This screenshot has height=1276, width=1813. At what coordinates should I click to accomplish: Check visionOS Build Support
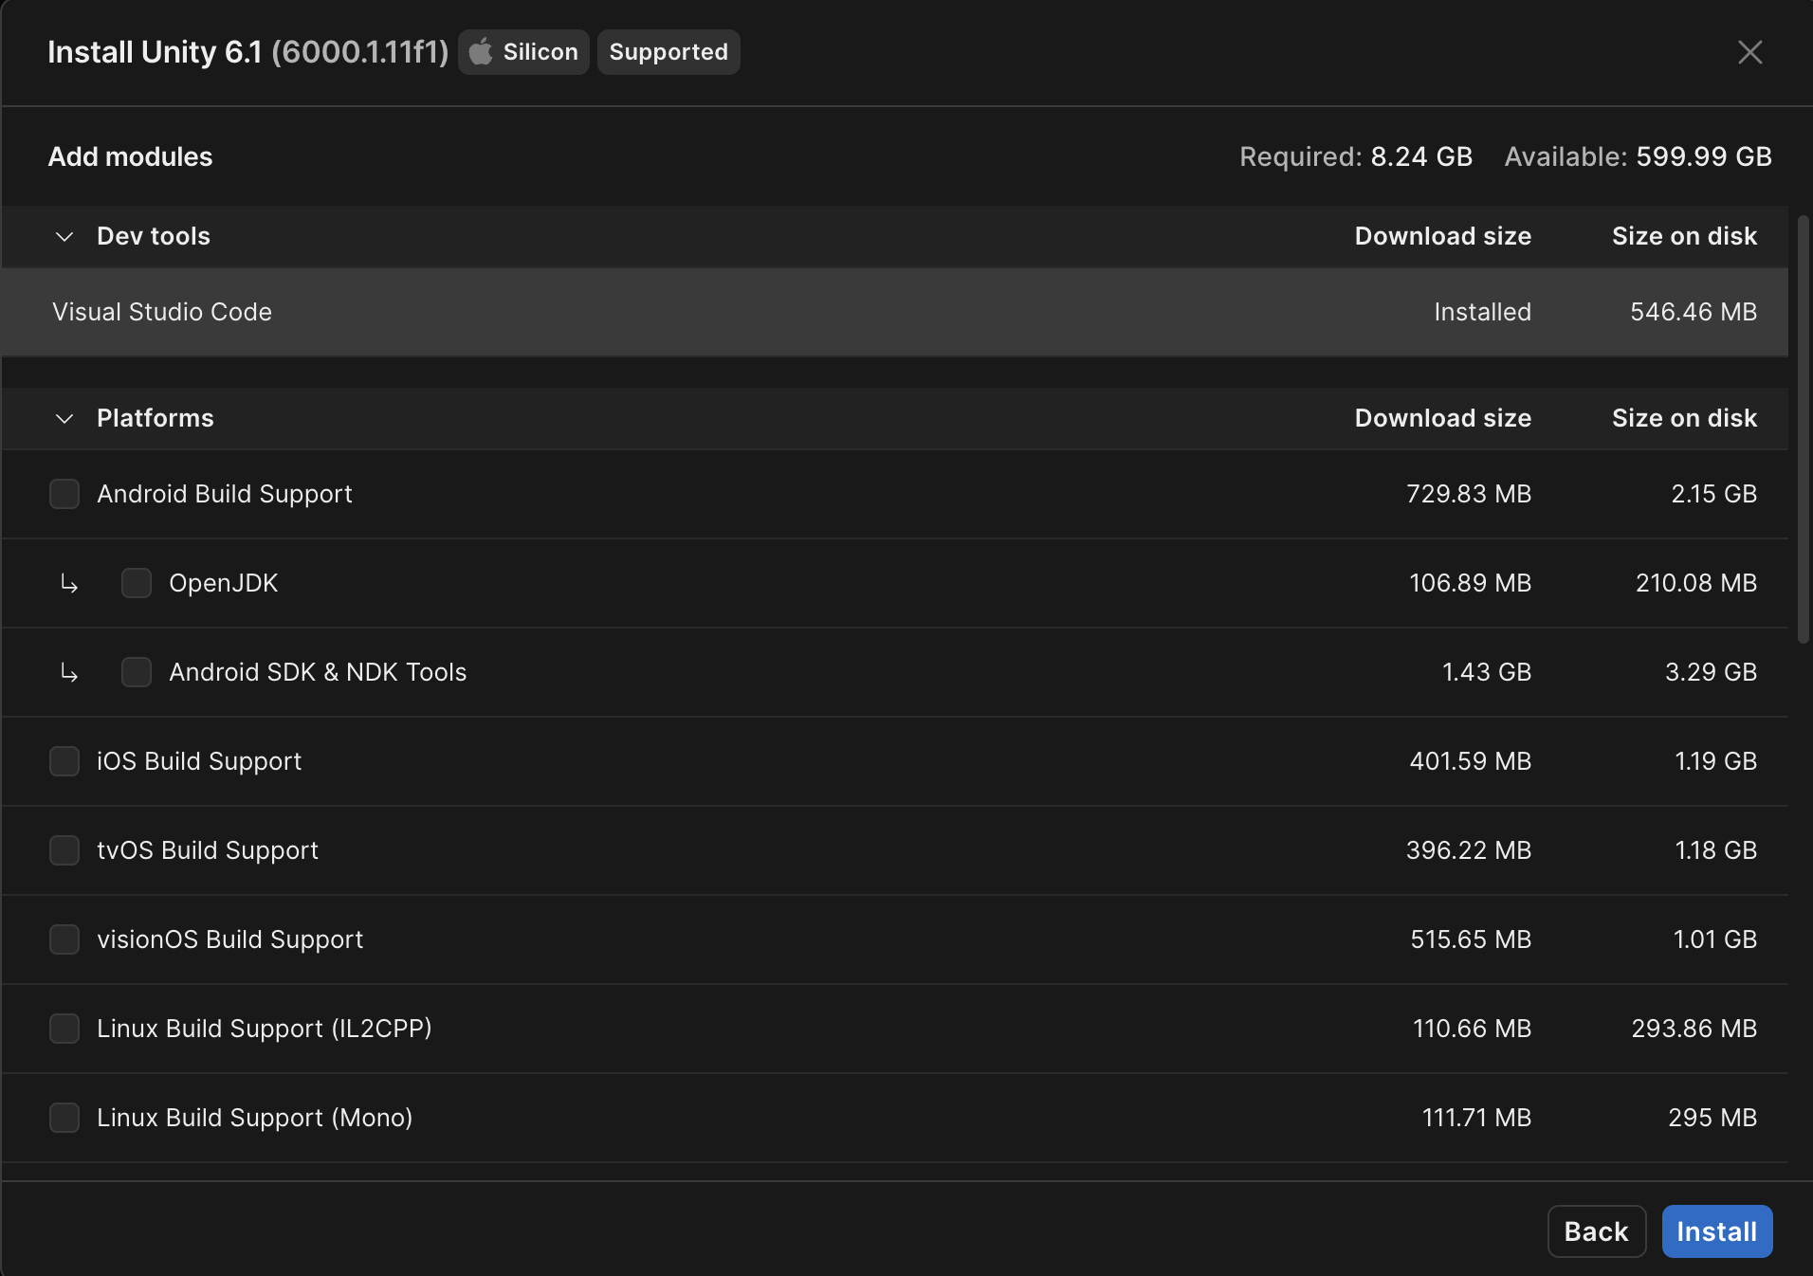64,939
